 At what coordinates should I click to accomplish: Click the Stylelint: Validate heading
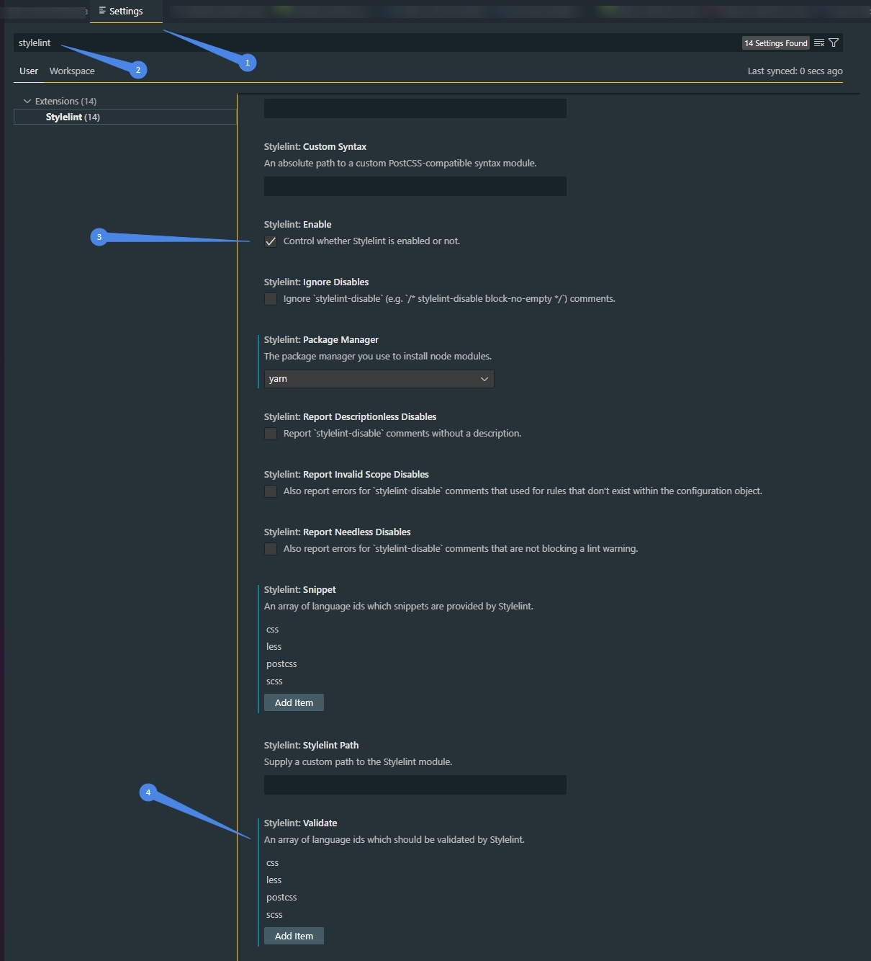click(x=300, y=823)
